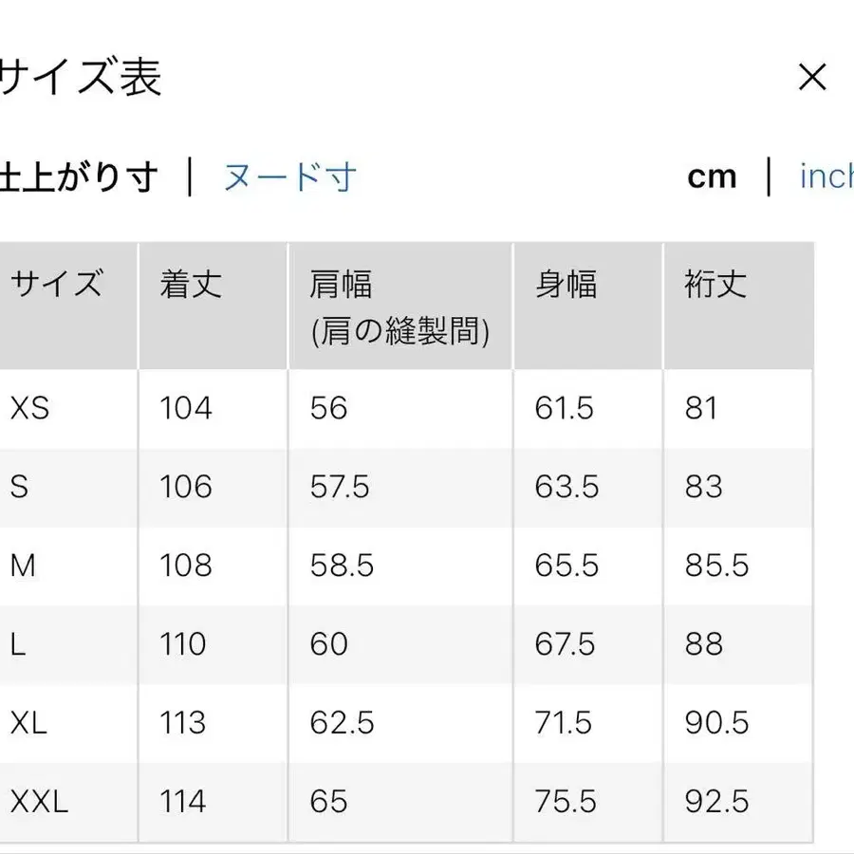Select the XXL size row
Image resolution: width=854 pixels, height=854 pixels.
coord(40,801)
